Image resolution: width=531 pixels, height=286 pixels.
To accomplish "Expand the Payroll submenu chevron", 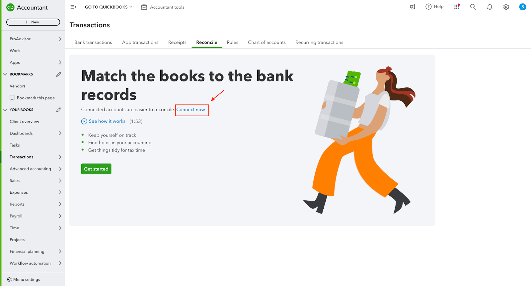I will (x=60, y=216).
